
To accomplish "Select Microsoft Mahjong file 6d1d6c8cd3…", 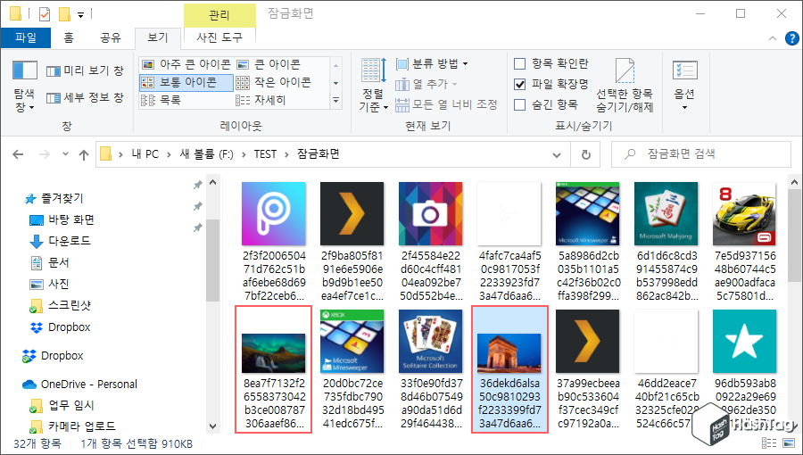I will (x=666, y=242).
